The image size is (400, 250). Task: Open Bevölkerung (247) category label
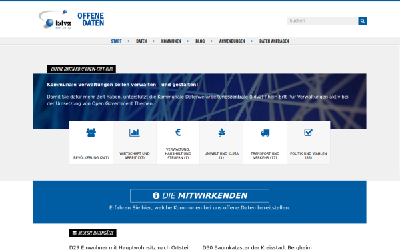coord(91,157)
